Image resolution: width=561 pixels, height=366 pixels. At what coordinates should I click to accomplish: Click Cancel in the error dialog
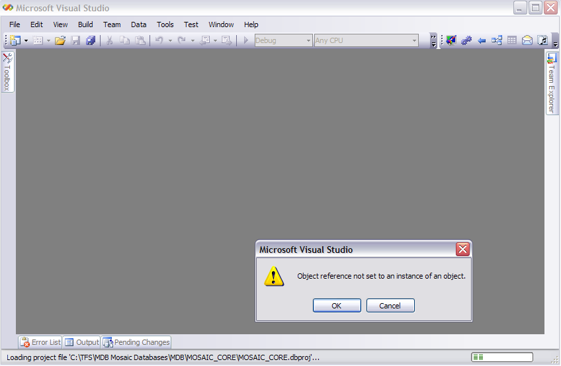pyautogui.click(x=390, y=306)
